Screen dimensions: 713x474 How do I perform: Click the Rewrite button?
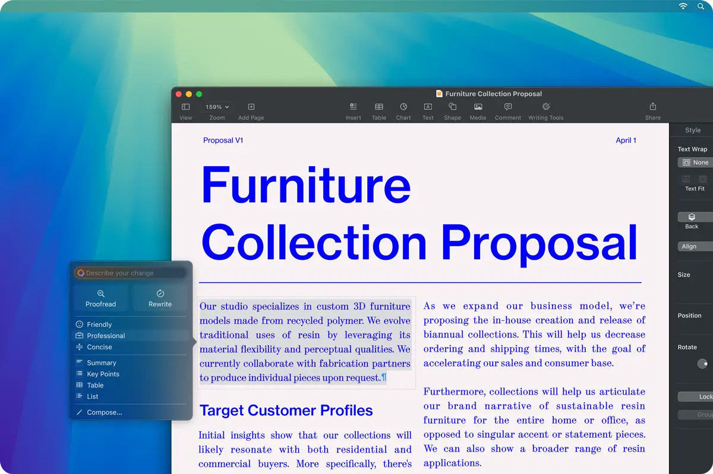coord(160,298)
